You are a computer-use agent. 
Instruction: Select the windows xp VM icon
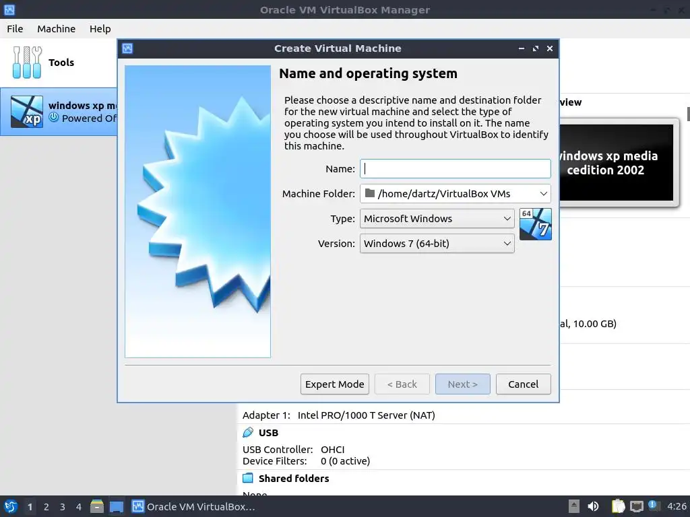point(27,112)
